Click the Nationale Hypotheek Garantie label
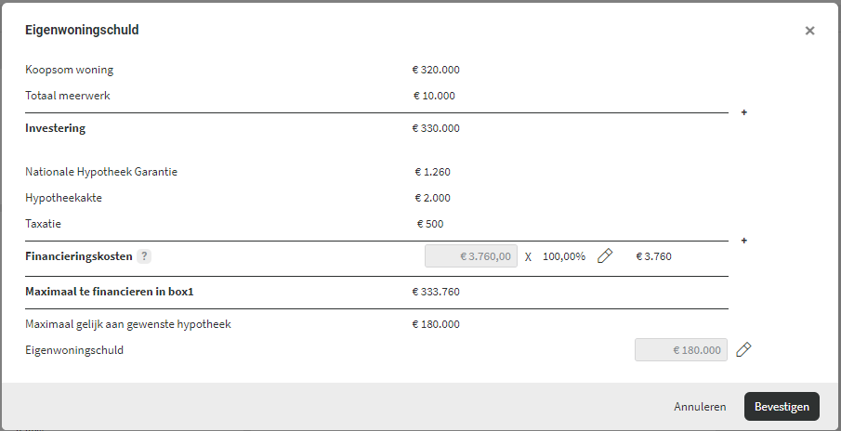This screenshot has width=841, height=431. click(101, 172)
